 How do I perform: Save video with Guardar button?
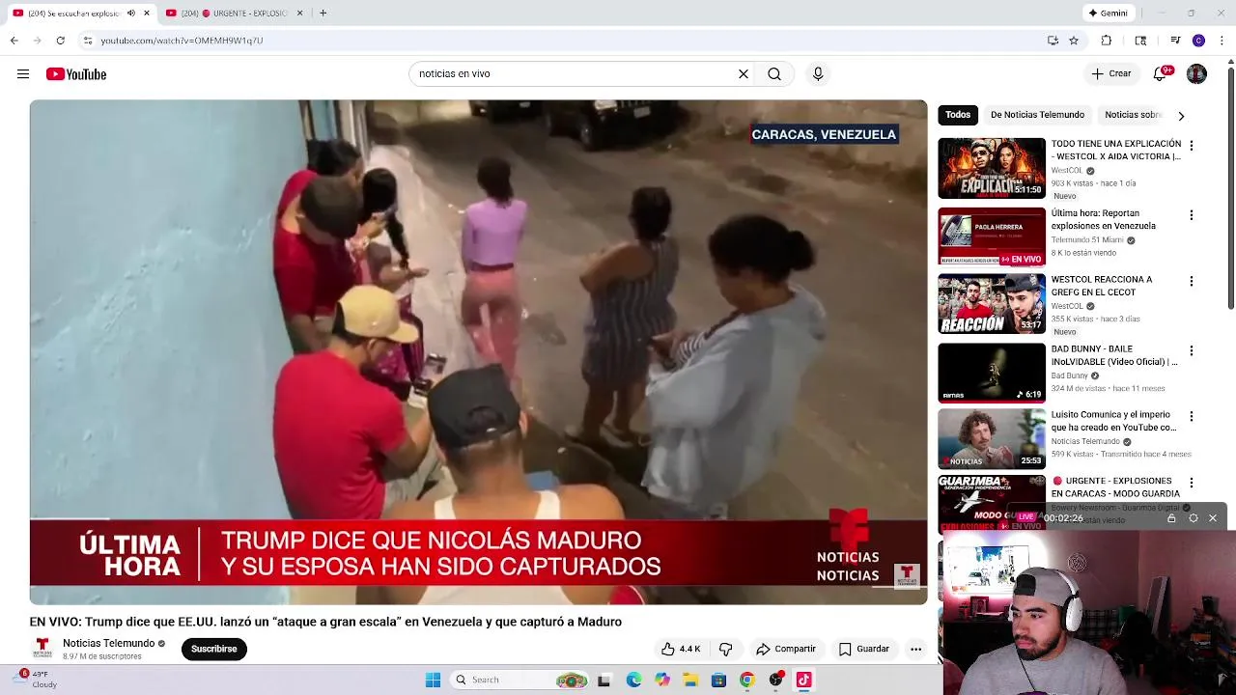click(863, 649)
